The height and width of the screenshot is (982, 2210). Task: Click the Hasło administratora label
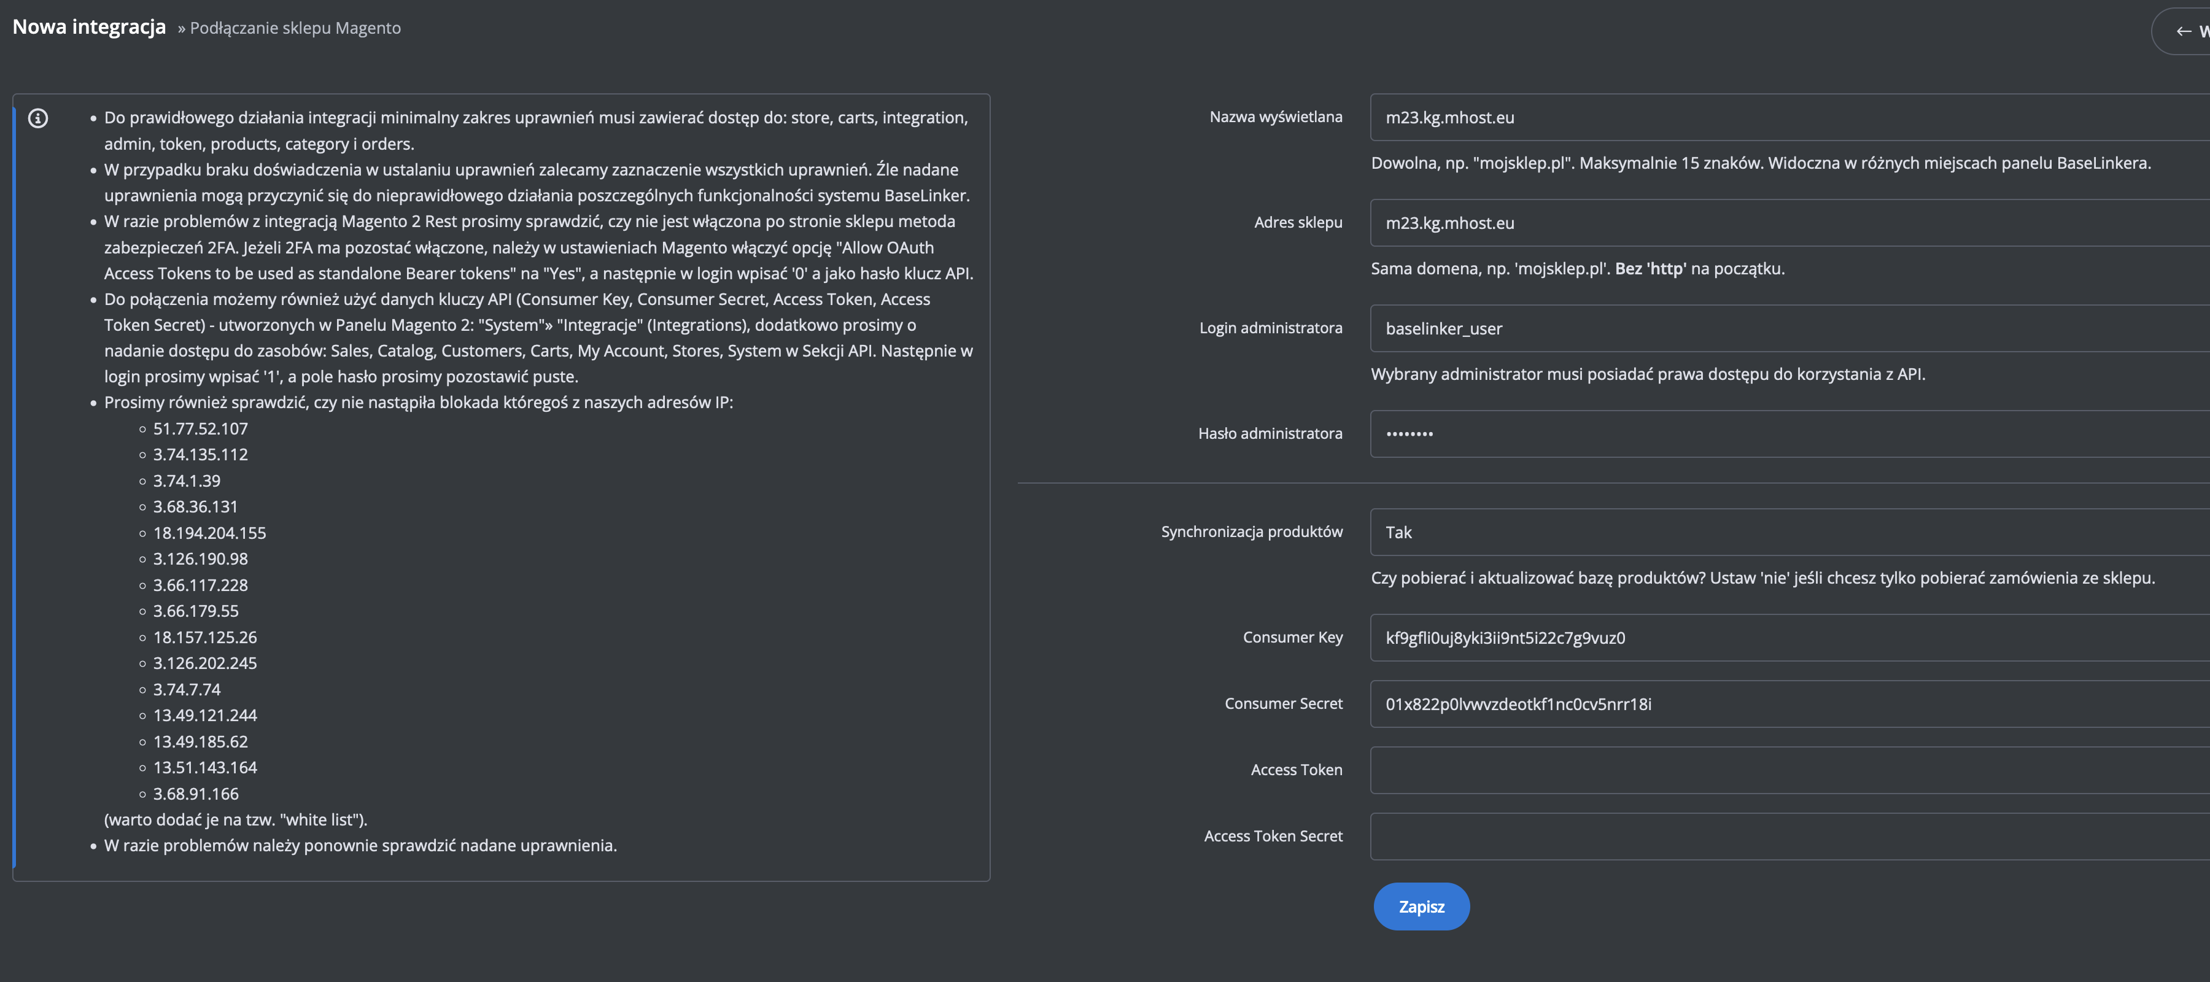coord(1270,434)
